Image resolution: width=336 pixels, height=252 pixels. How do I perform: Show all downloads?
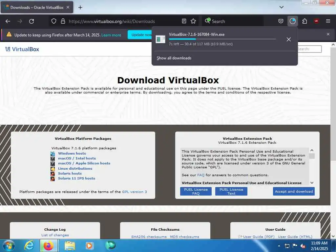(x=174, y=58)
